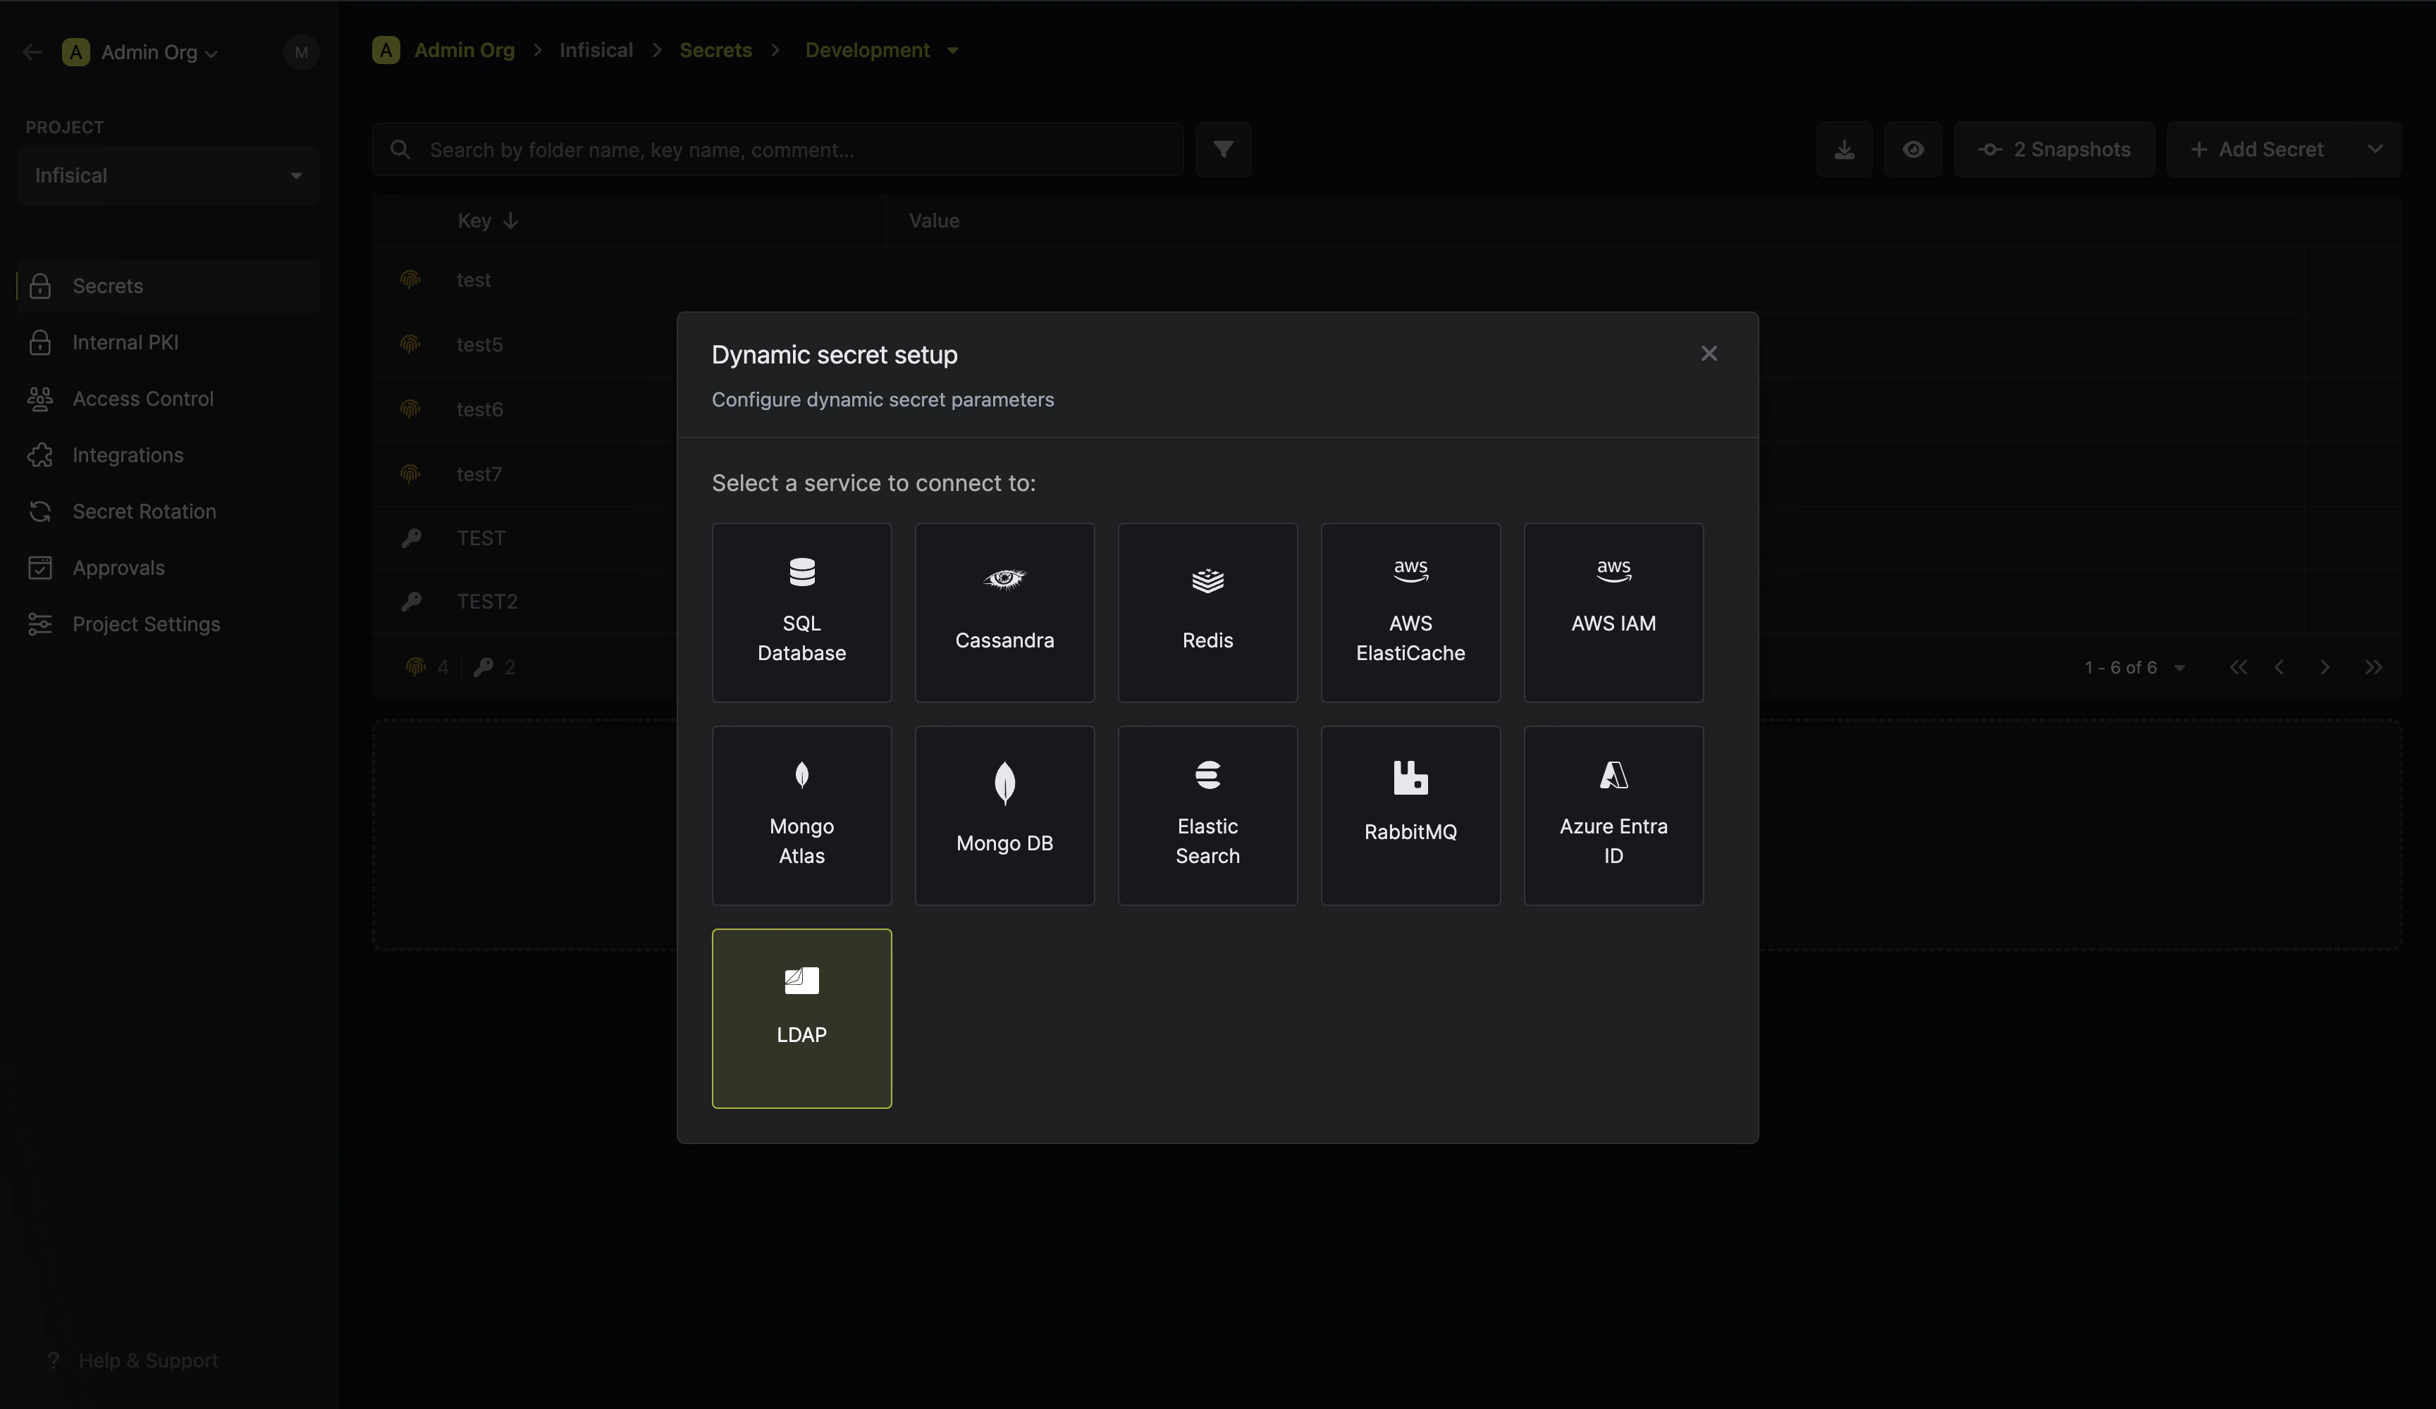Focus the secrets search input field
Screen dimensions: 2436x1409
pos(778,150)
